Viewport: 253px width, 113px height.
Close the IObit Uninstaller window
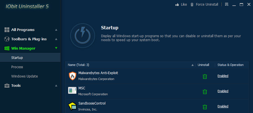[249, 5]
